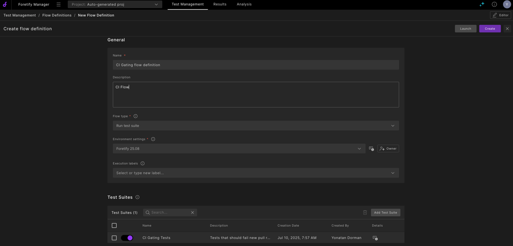
Task: Switch to the Results tab
Action: tap(220, 4)
